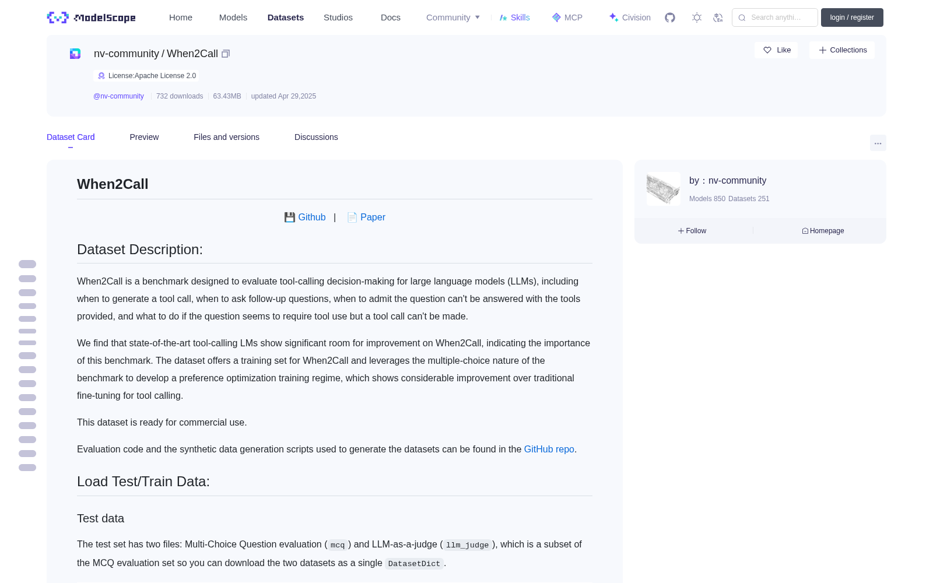Open the Skills page

pyautogui.click(x=514, y=17)
